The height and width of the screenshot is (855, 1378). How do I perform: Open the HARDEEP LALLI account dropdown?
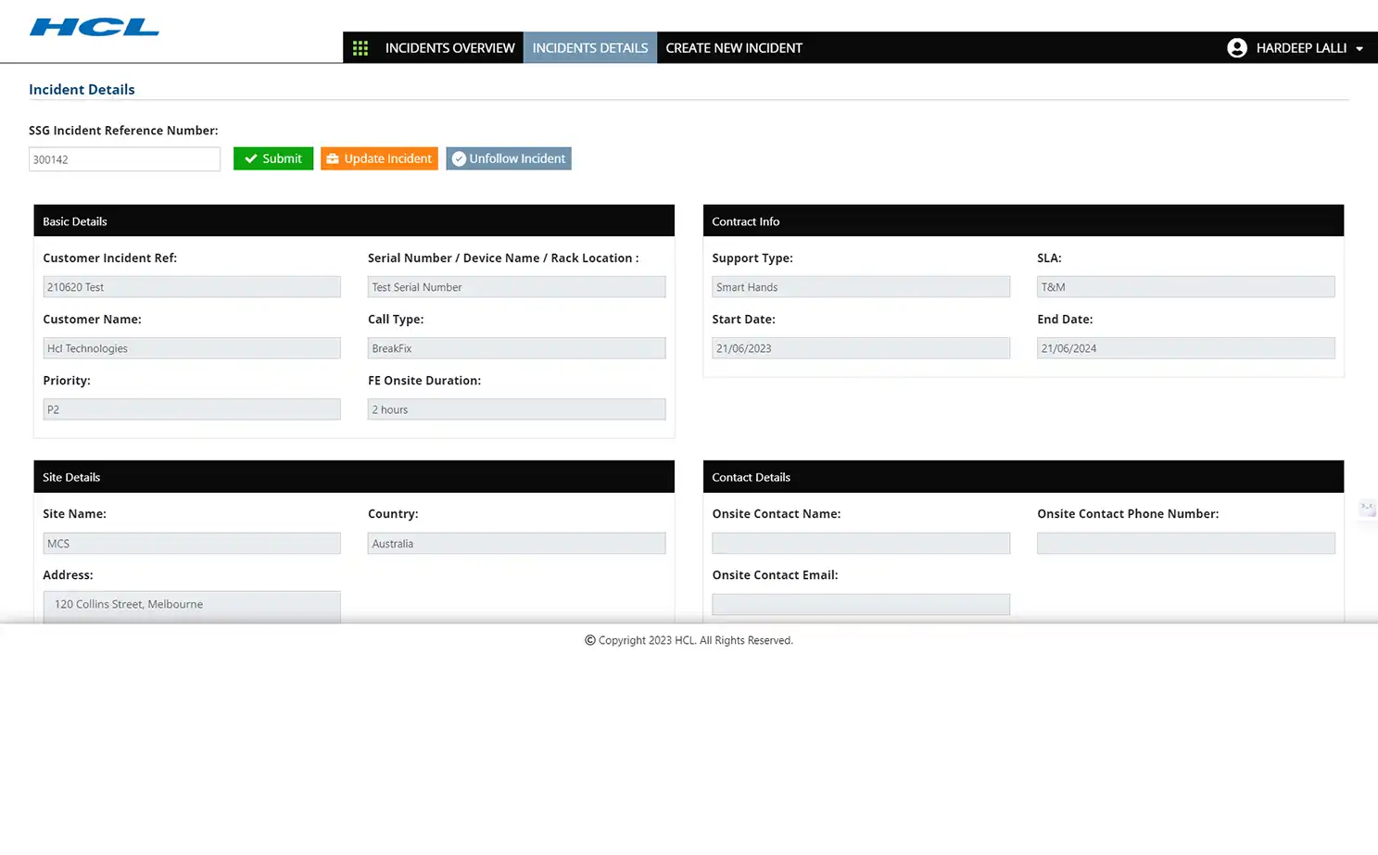1301,47
